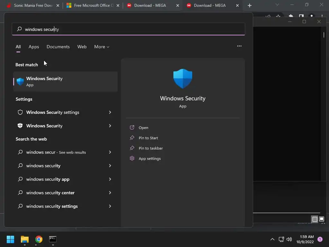The width and height of the screenshot is (329, 247).
Task: Open File Explorer from the taskbar
Action: pos(24,239)
